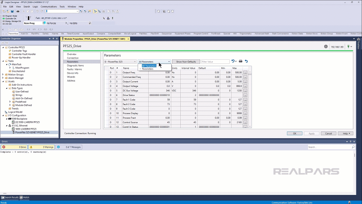Viewport: 362px width, 204px height.
Task: Open the Faults / Alarms page
Action: point(74,69)
